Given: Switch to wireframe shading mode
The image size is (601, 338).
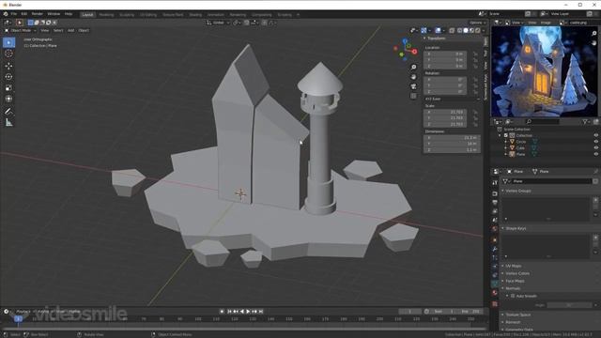Looking at the screenshot, I should coord(459,30).
